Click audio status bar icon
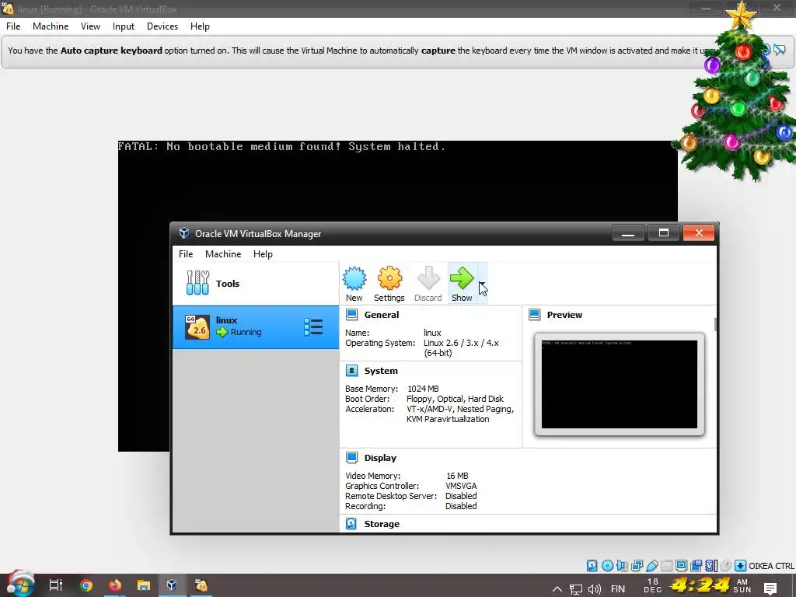The width and height of the screenshot is (796, 597). (623, 566)
